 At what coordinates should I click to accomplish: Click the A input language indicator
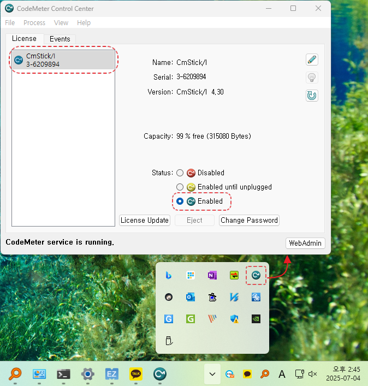[282, 374]
